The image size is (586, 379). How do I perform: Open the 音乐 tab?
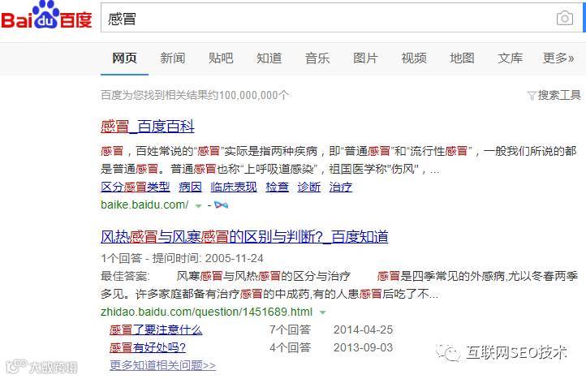tap(317, 58)
